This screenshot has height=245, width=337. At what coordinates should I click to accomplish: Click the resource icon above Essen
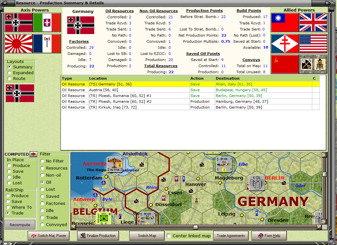164,179
